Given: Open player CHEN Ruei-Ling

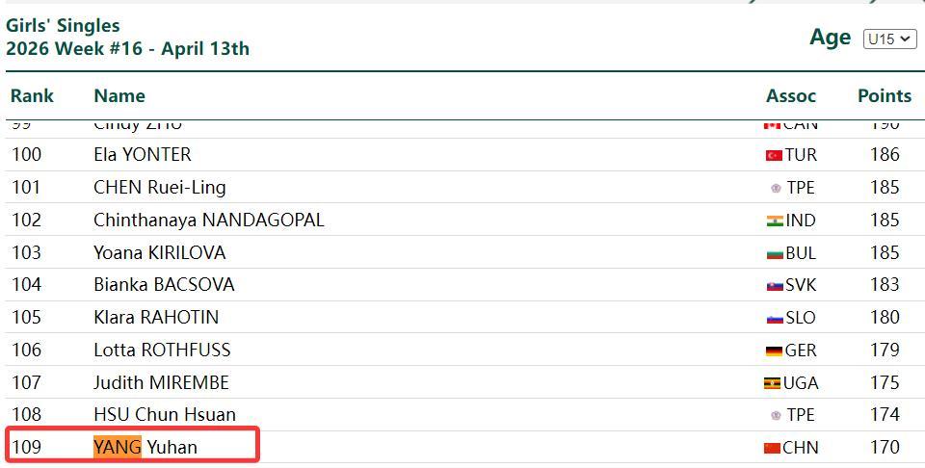Looking at the screenshot, I should [x=146, y=188].
